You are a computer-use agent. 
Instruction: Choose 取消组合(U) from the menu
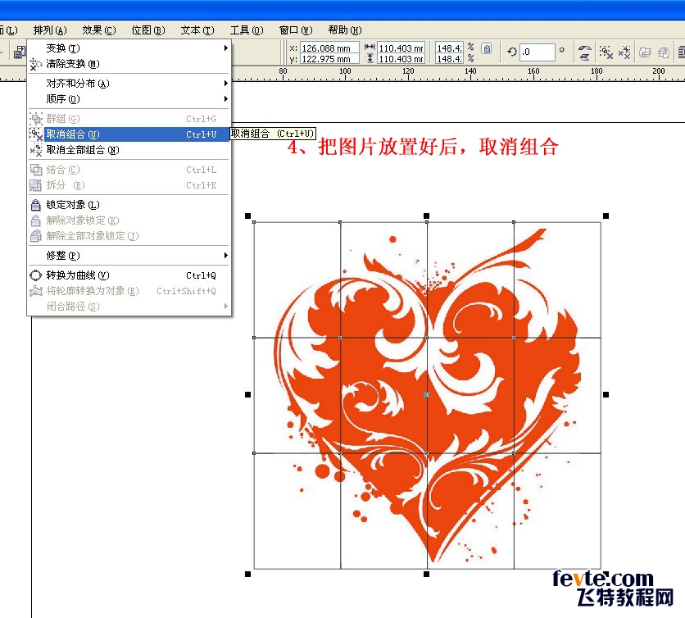(129, 134)
